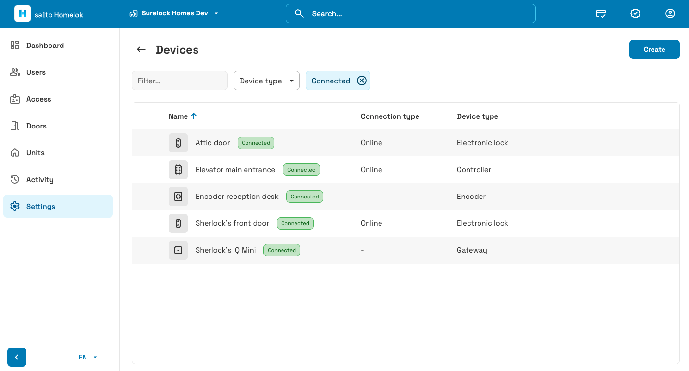This screenshot has width=689, height=371.
Task: Open the user account profile icon
Action: [x=670, y=13]
